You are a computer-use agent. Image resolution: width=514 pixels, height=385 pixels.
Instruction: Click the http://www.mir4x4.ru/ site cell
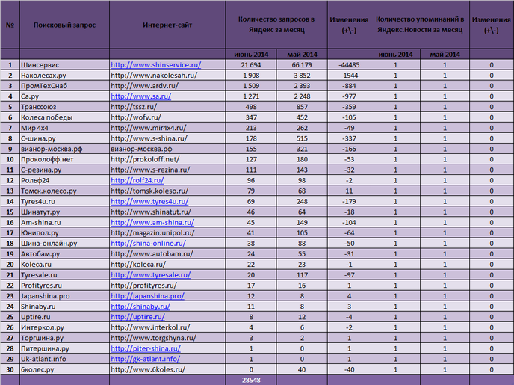[167, 128]
